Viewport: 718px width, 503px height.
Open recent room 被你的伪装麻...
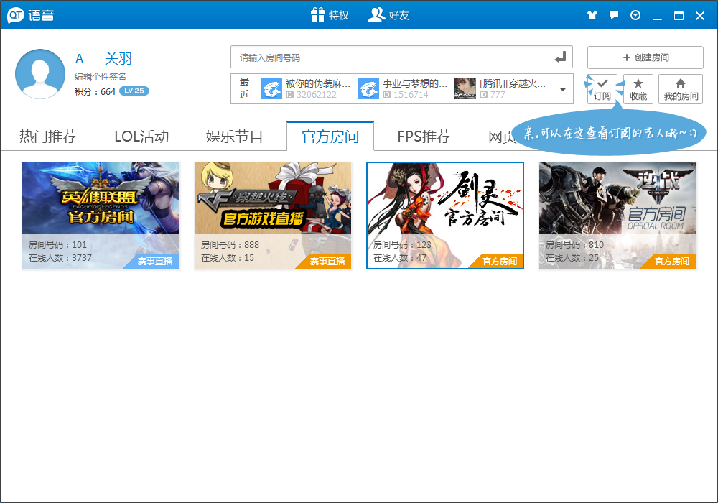[x=318, y=83]
